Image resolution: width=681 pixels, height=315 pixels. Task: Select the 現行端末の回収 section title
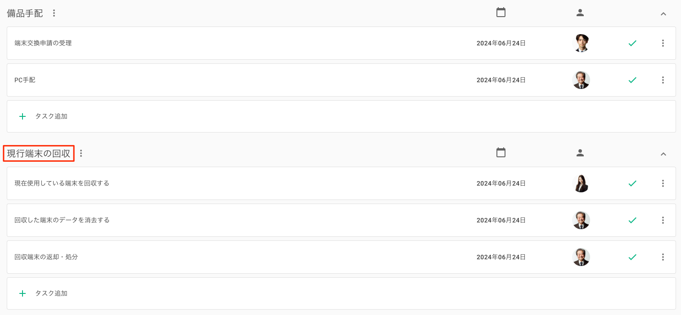[39, 153]
